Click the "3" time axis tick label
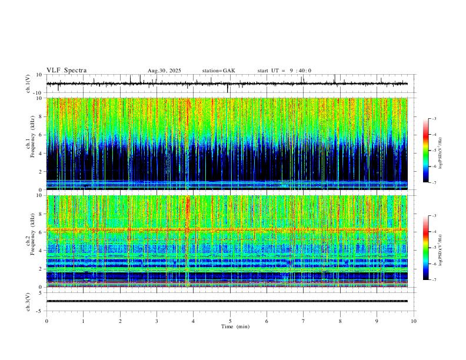 (157, 321)
